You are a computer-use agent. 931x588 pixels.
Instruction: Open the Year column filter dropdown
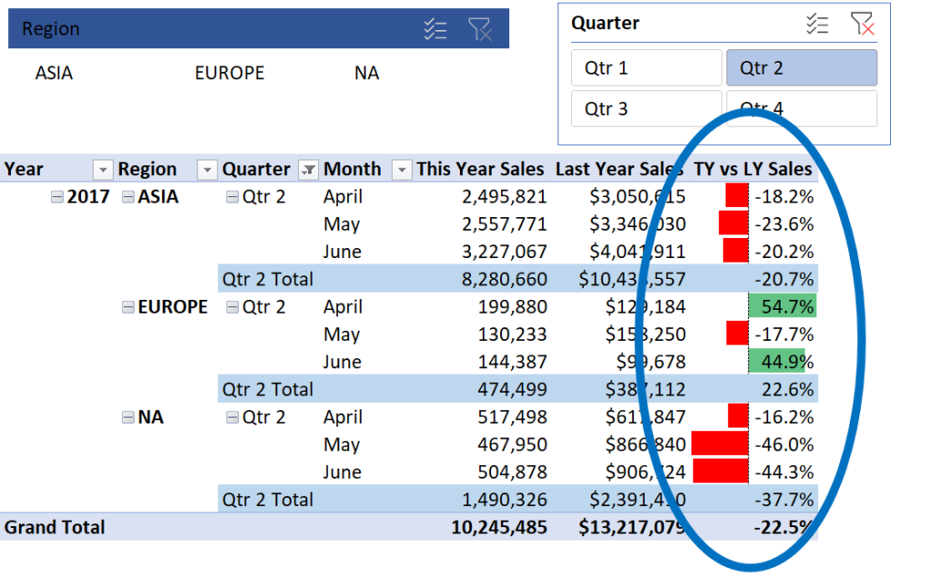pyautogui.click(x=102, y=169)
